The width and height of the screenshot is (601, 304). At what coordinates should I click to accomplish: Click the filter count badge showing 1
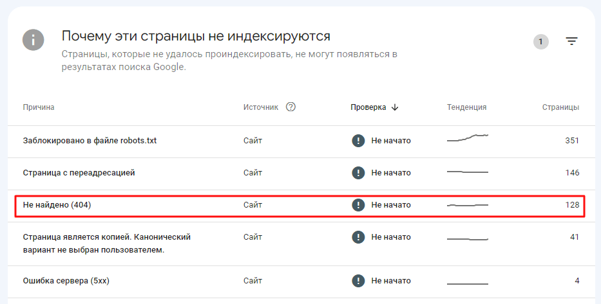point(541,42)
